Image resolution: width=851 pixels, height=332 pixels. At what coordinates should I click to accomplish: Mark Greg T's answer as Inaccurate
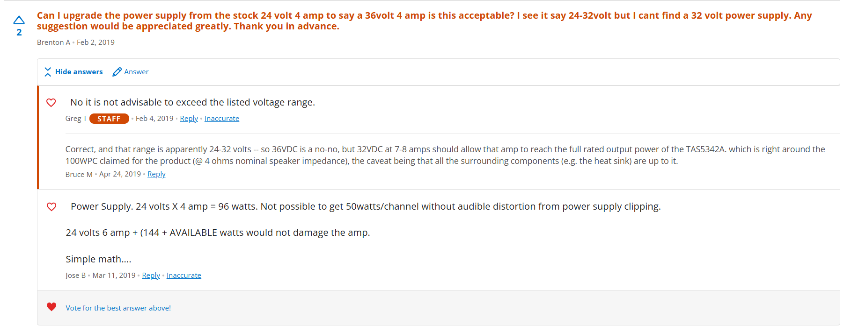click(x=221, y=119)
